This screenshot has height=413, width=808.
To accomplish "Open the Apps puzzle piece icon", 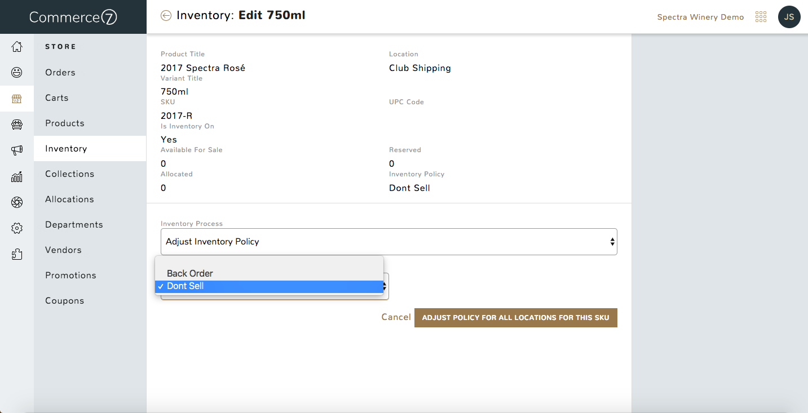I will pos(17,254).
